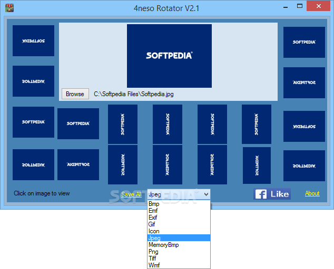Click the file path C:\Softpedia Files\Softpedia.jpg
The image size is (334, 269).
pyautogui.click(x=134, y=94)
